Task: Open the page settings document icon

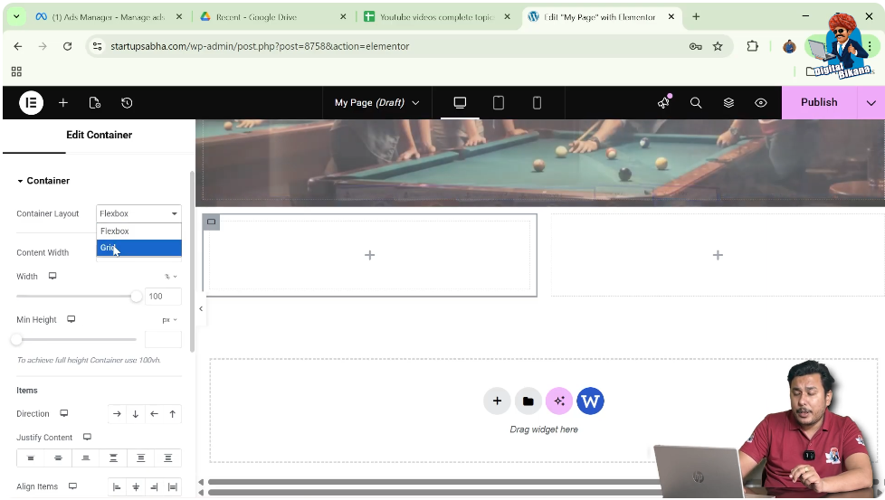Action: (x=95, y=102)
